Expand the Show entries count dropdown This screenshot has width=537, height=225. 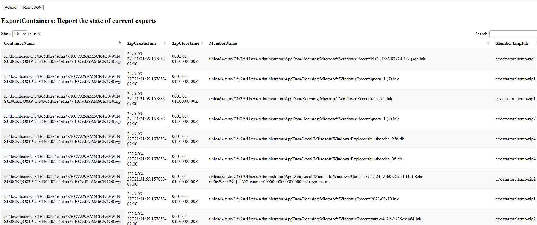(x=20, y=34)
